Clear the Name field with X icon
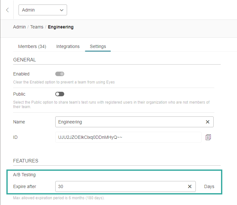Image resolution: width=237 pixels, height=205 pixels. point(208,122)
